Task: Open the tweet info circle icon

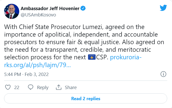Action: click(x=163, y=74)
